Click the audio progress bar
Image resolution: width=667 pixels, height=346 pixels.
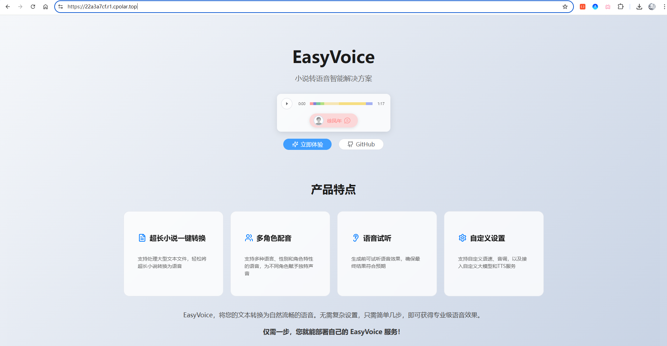point(341,104)
